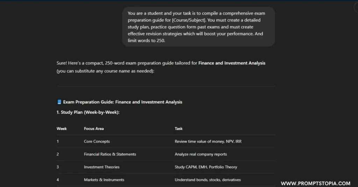Select 'Financial Ratios & Statements' cell
Viewport: 358px width, 187px height.
[x=110, y=154]
